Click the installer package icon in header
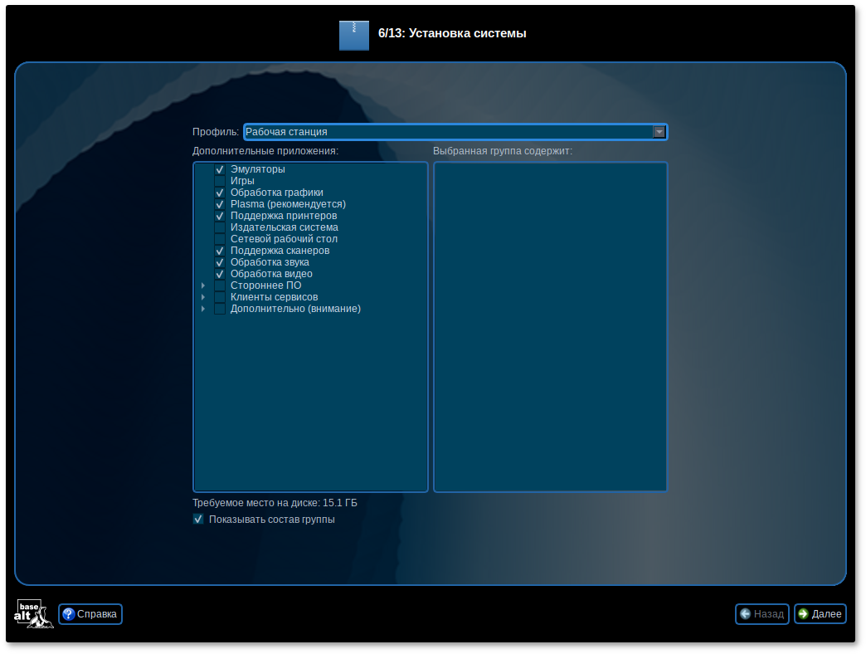 (353, 35)
